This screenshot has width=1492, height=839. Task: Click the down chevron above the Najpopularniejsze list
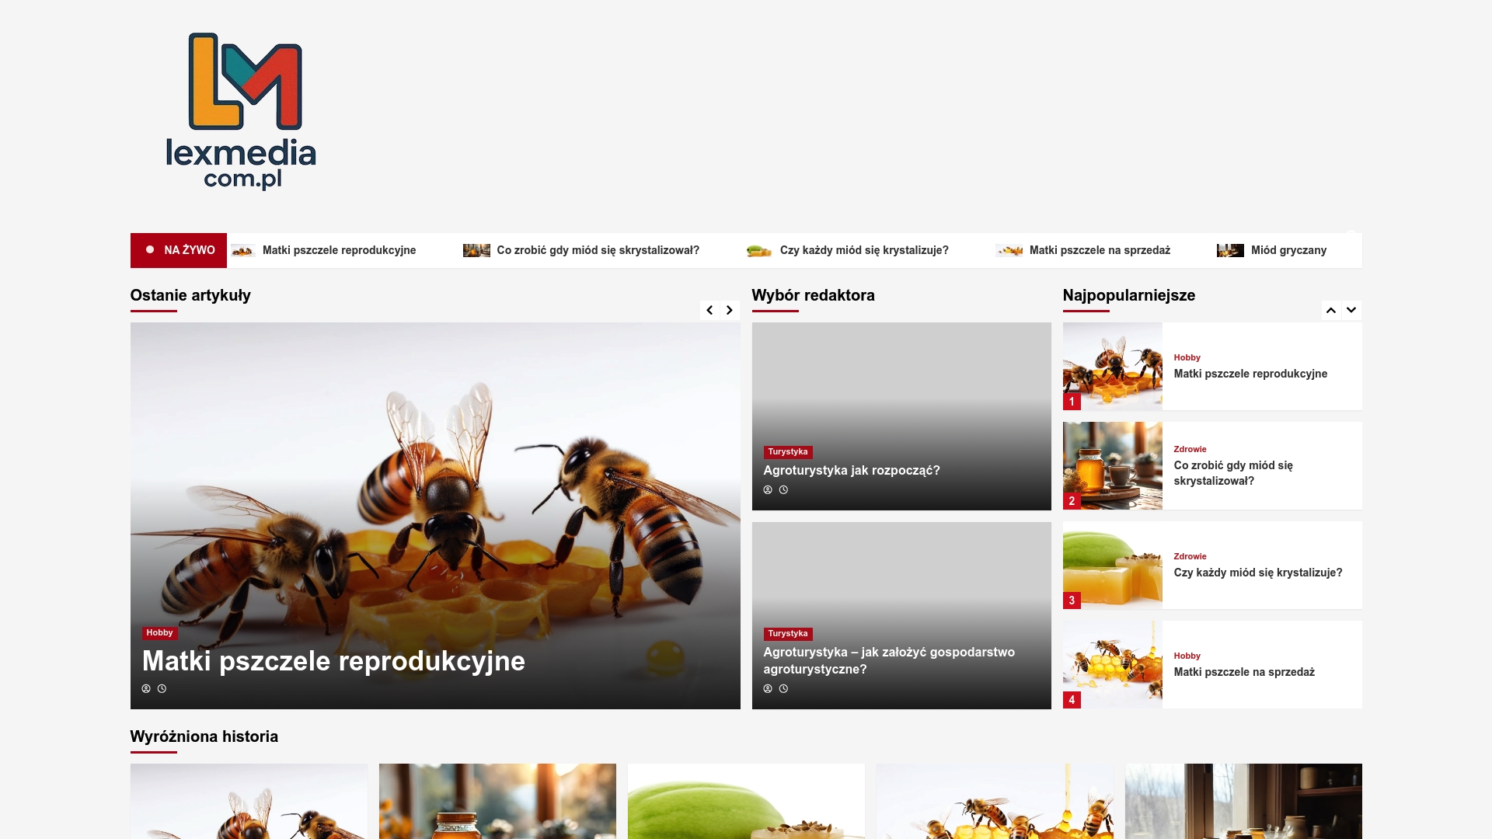pos(1351,310)
